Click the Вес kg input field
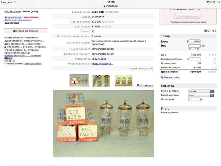The height and width of the screenshot is (166, 221). tap(194, 46)
